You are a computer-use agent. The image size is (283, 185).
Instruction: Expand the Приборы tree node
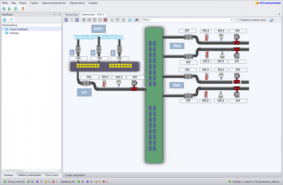tap(3, 33)
